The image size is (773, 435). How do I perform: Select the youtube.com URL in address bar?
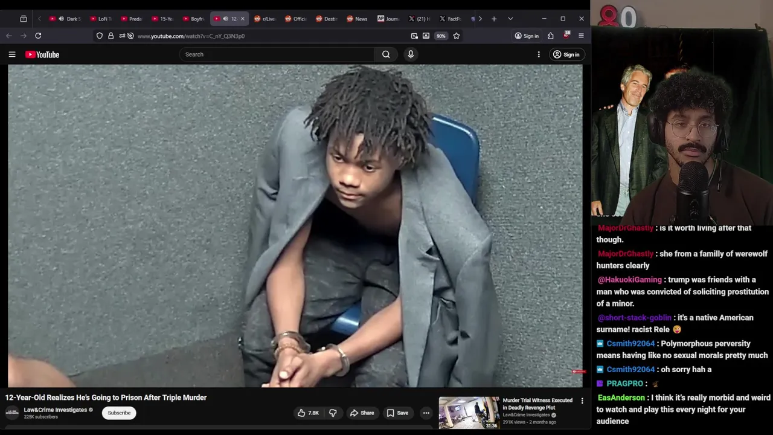pyautogui.click(x=191, y=36)
